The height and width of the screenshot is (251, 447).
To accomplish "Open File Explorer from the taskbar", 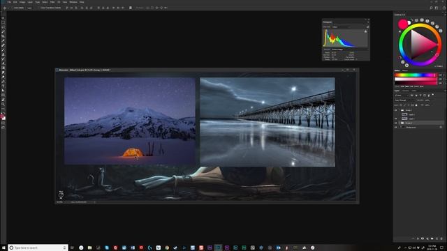I will pyautogui.click(x=89, y=248).
